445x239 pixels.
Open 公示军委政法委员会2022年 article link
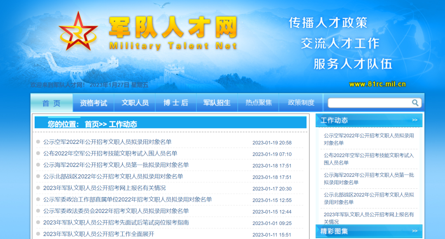pyautogui.click(x=116, y=211)
